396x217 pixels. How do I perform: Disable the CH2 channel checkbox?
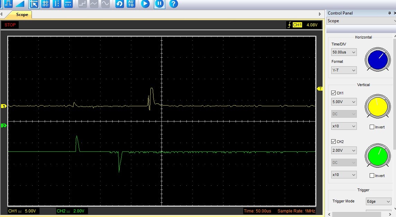[x=334, y=142]
